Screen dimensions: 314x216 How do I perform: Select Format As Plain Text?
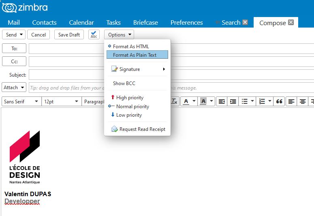click(135, 55)
